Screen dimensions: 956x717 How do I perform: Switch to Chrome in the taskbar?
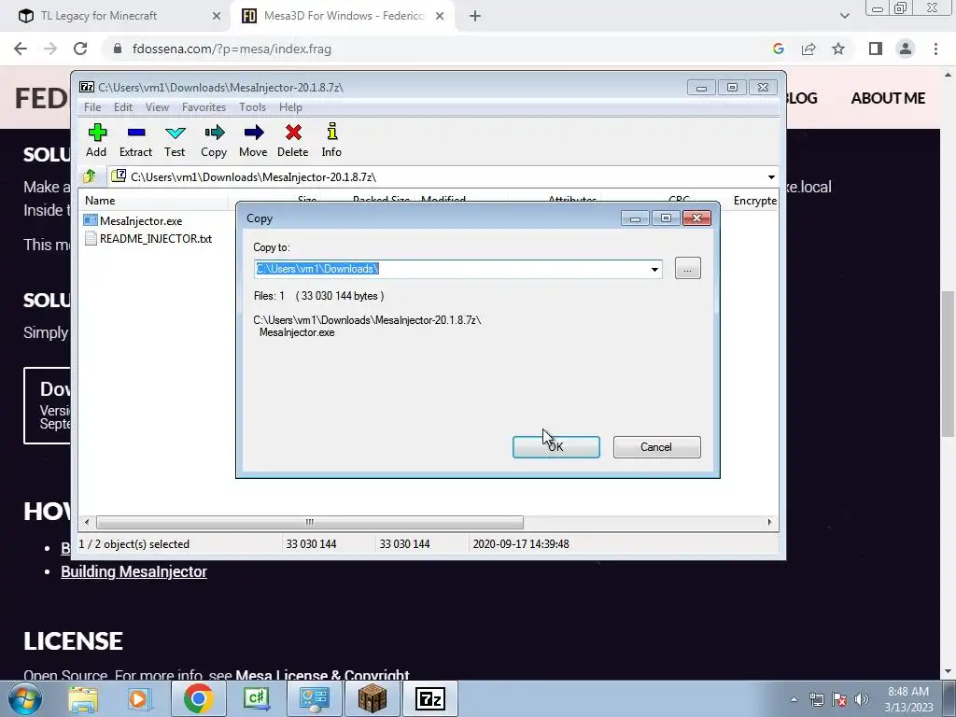[198, 698]
